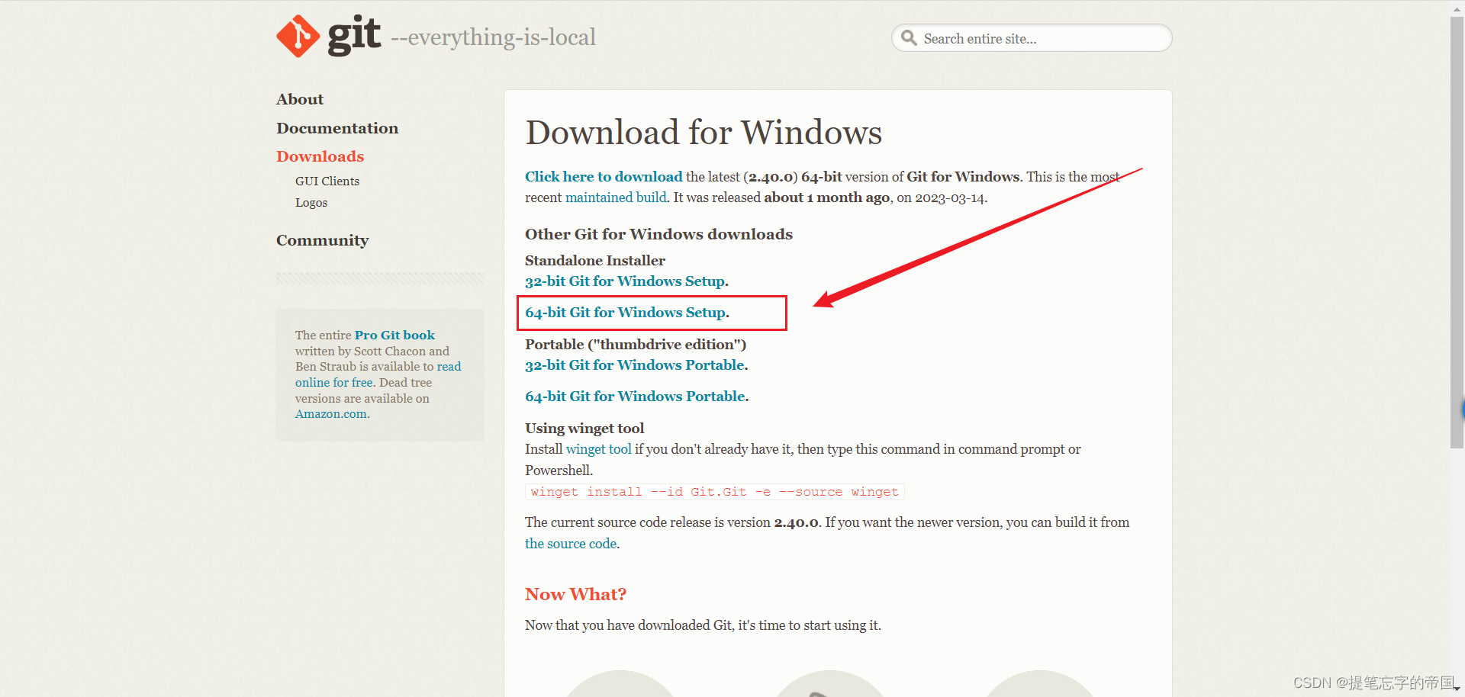Focus the 'Search entire site' field

(x=1031, y=38)
